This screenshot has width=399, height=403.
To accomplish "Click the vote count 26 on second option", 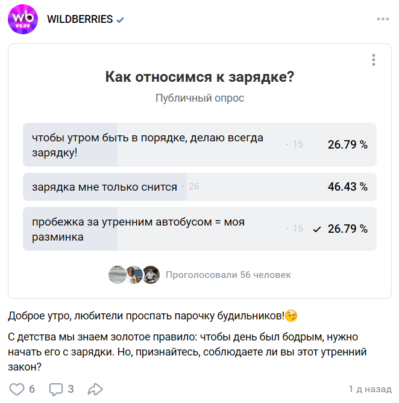I will pos(193,187).
